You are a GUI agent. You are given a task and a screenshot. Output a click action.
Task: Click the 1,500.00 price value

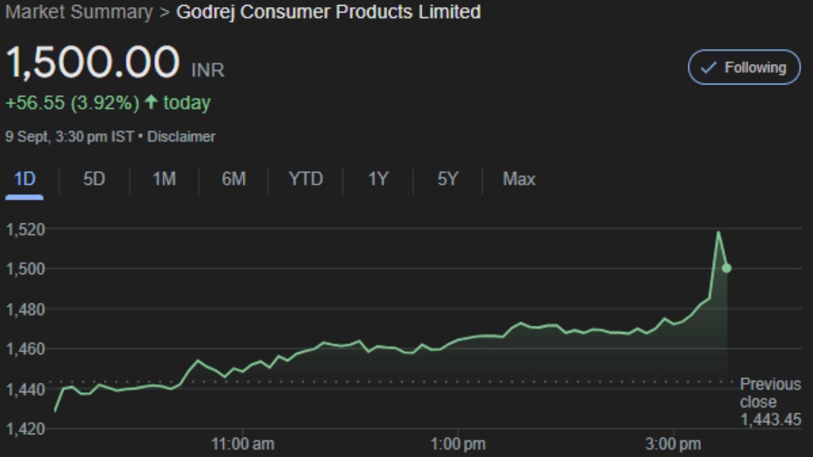(93, 62)
